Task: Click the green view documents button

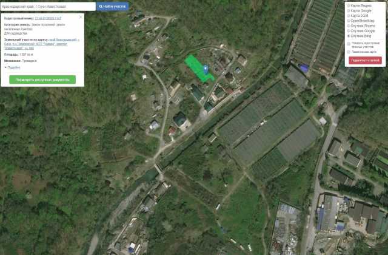Action: point(42,80)
